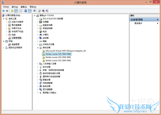Image resolution: width=161 pixels, height=115 pixels.
Task: Click the battery icon beside 电池
Action: [x=41, y=31]
